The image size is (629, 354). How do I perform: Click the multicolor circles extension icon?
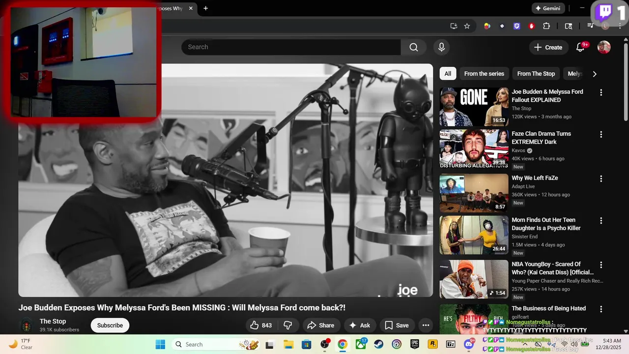(x=487, y=26)
